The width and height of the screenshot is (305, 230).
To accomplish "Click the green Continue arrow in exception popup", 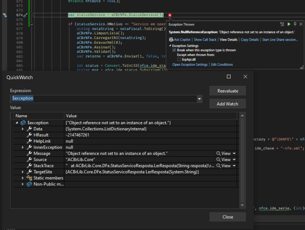I will (x=289, y=24).
